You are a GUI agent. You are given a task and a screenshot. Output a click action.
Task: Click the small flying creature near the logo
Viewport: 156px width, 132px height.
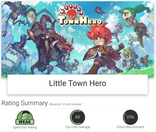pos(100,10)
